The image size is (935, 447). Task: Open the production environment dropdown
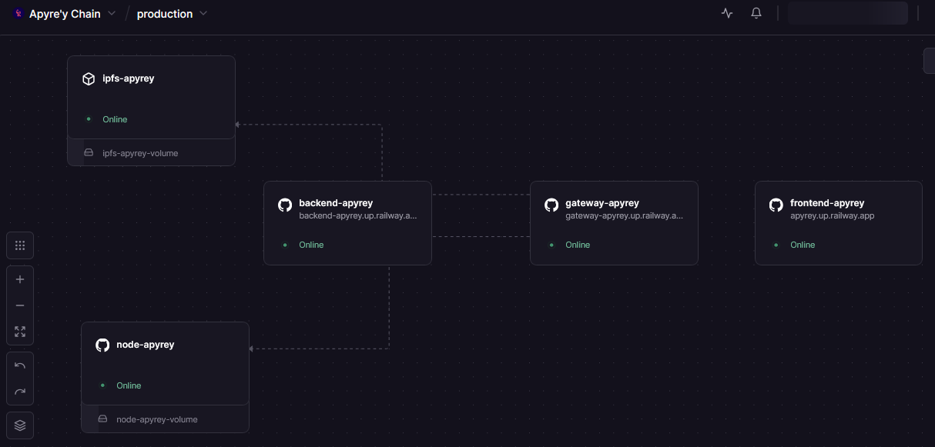(203, 14)
